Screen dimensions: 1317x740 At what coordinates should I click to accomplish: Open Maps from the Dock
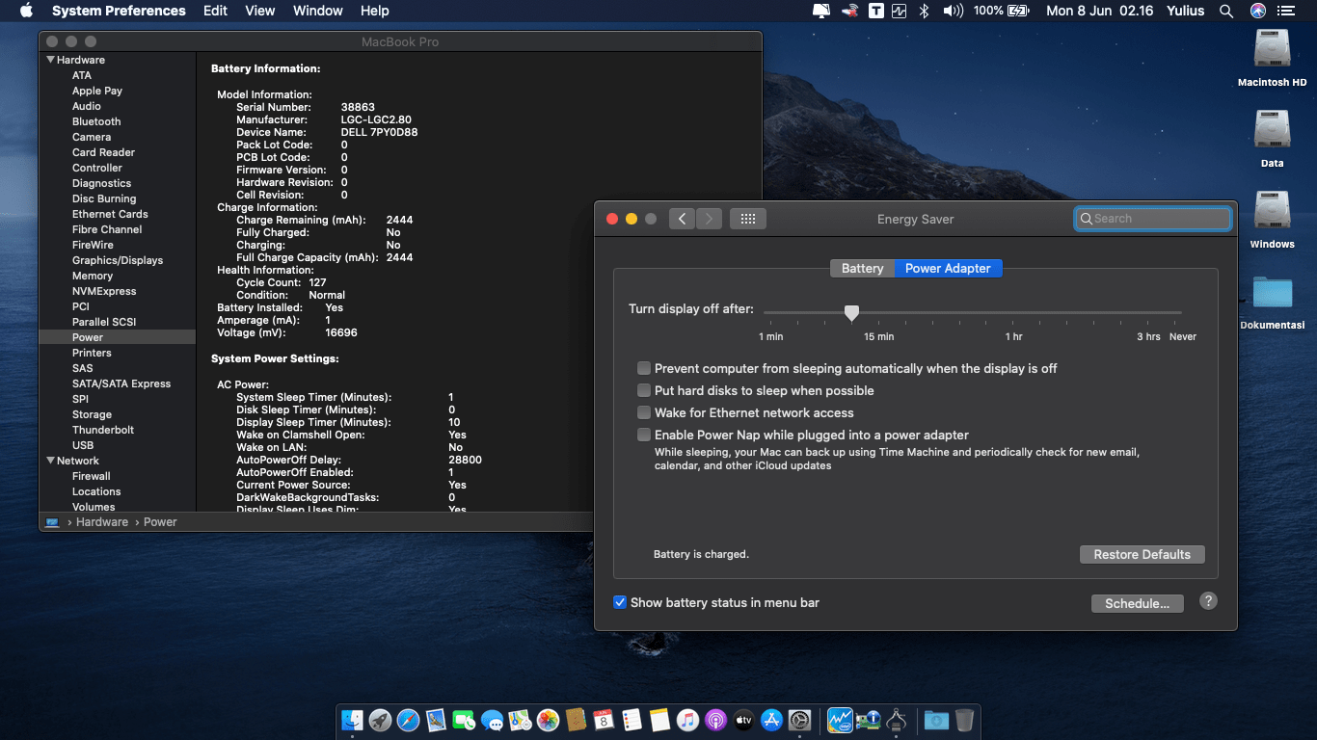pos(521,720)
